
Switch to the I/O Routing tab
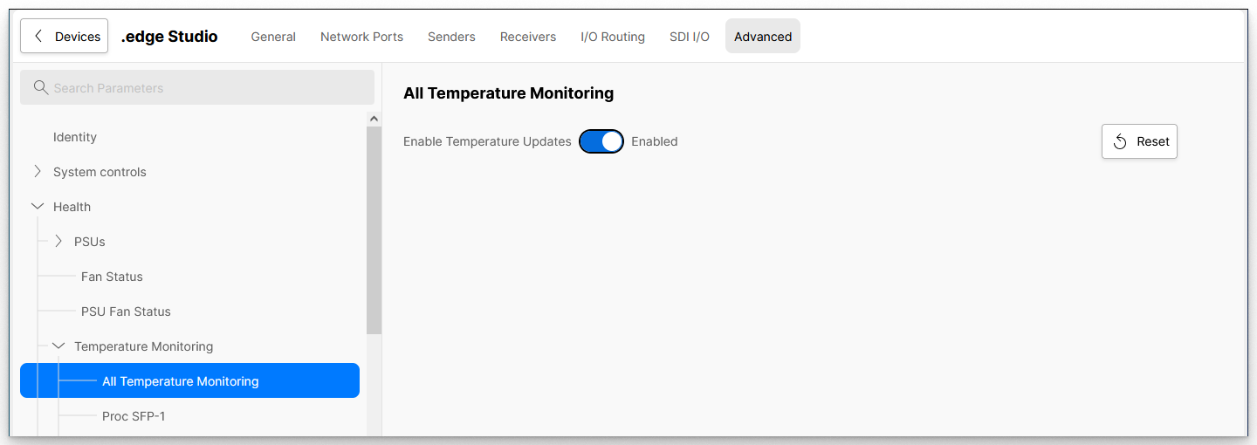(x=613, y=37)
